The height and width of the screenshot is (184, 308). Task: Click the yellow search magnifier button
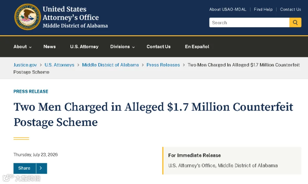(295, 23)
